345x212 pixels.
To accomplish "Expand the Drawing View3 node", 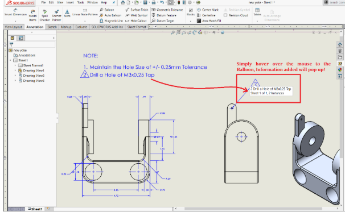I will (15, 81).
